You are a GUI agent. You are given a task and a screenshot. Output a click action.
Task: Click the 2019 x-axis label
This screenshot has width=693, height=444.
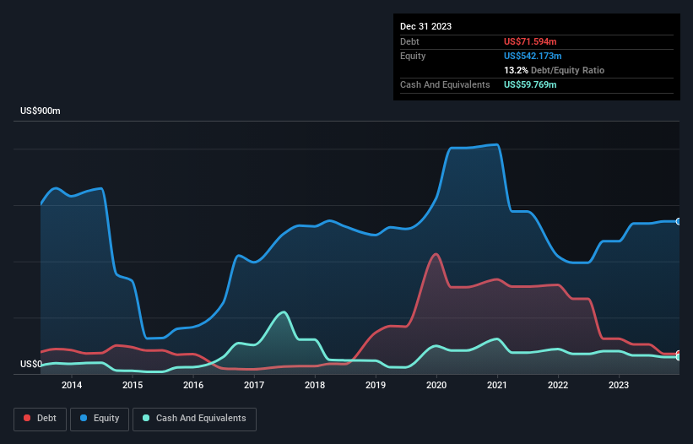click(376, 385)
